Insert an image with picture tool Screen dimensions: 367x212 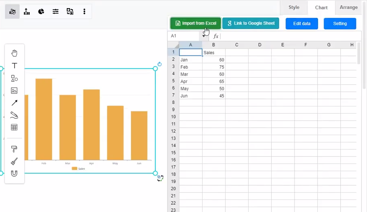[x=14, y=91]
